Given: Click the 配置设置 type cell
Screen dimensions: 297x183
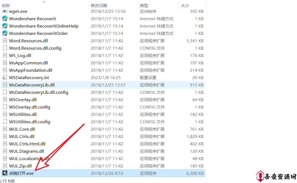Looking at the screenshot, I should tap(148, 78).
